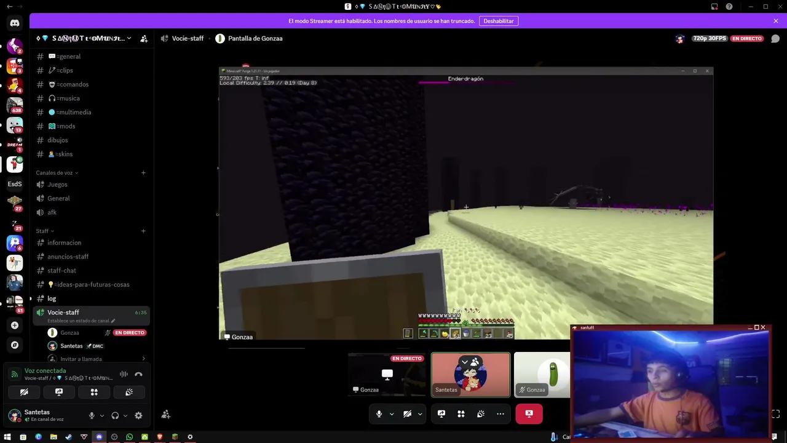Open activities icon in voice panel
This screenshot has height=443, width=787.
pyautogui.click(x=94, y=392)
